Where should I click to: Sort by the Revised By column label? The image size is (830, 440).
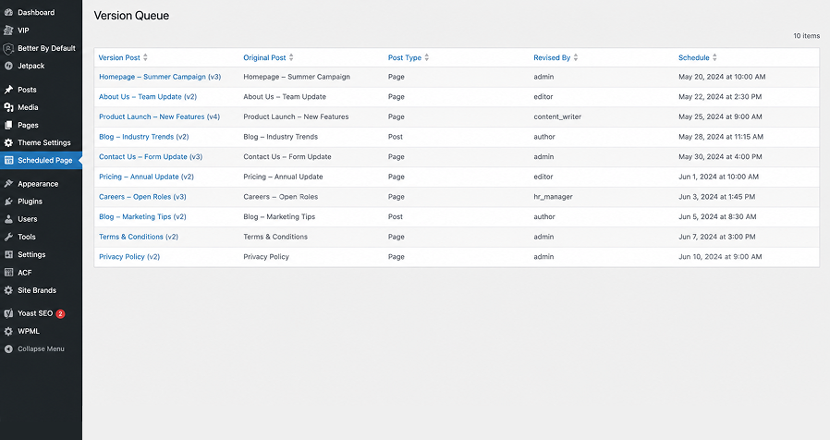click(x=552, y=57)
